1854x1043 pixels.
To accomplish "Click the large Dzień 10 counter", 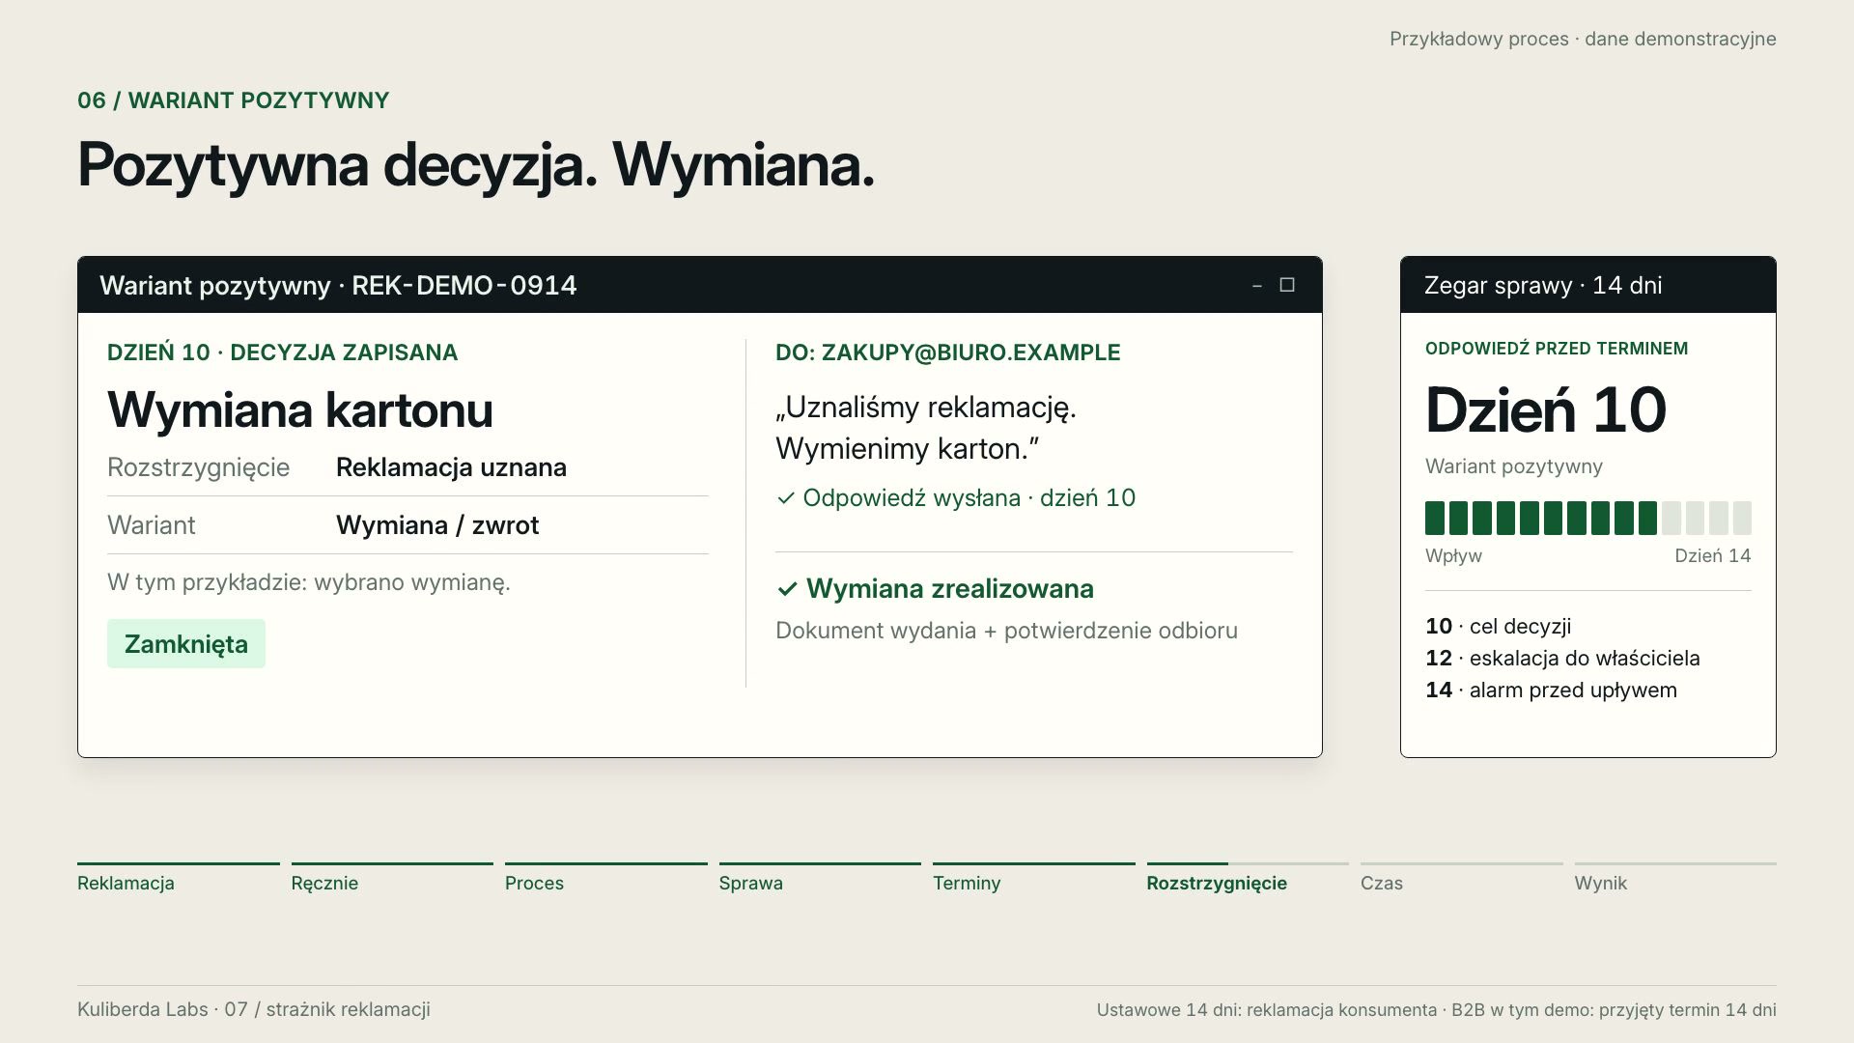I will coord(1546,409).
